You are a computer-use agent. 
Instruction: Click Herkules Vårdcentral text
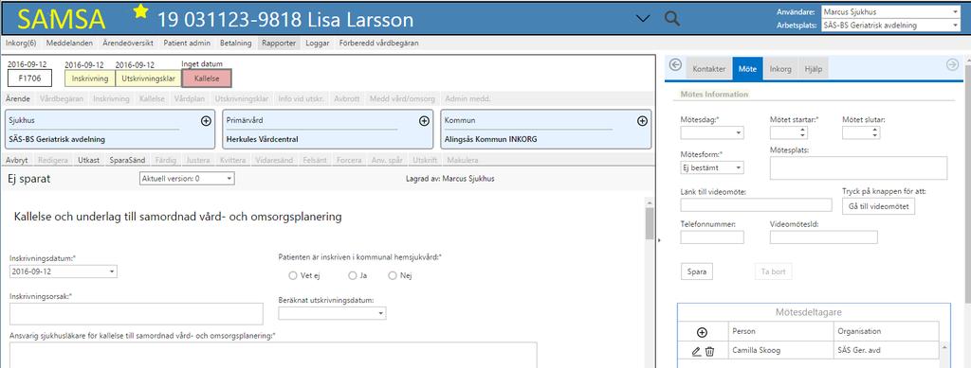(x=262, y=140)
